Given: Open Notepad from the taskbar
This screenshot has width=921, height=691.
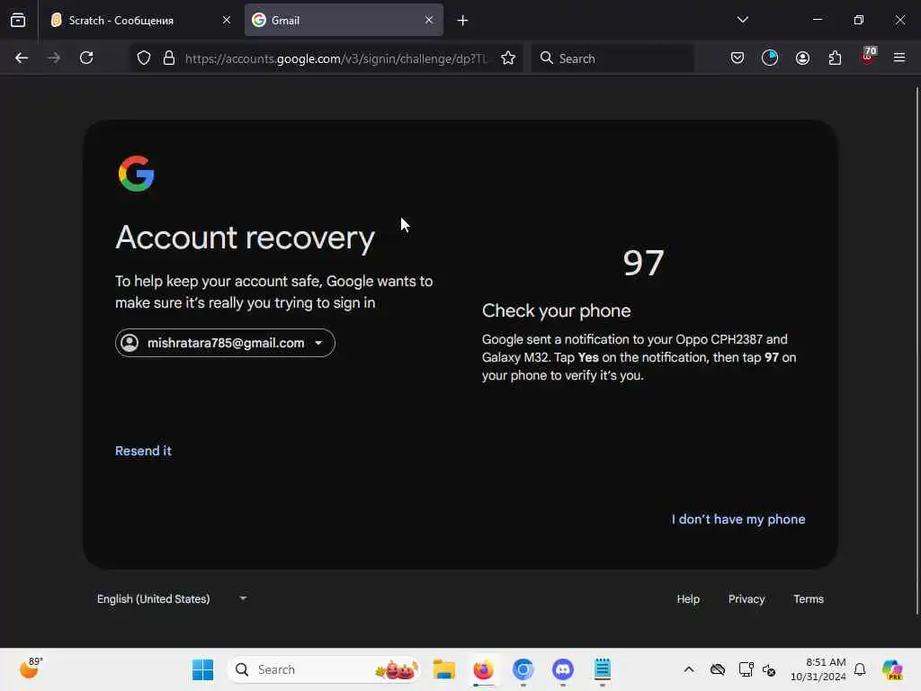Looking at the screenshot, I should [x=602, y=669].
